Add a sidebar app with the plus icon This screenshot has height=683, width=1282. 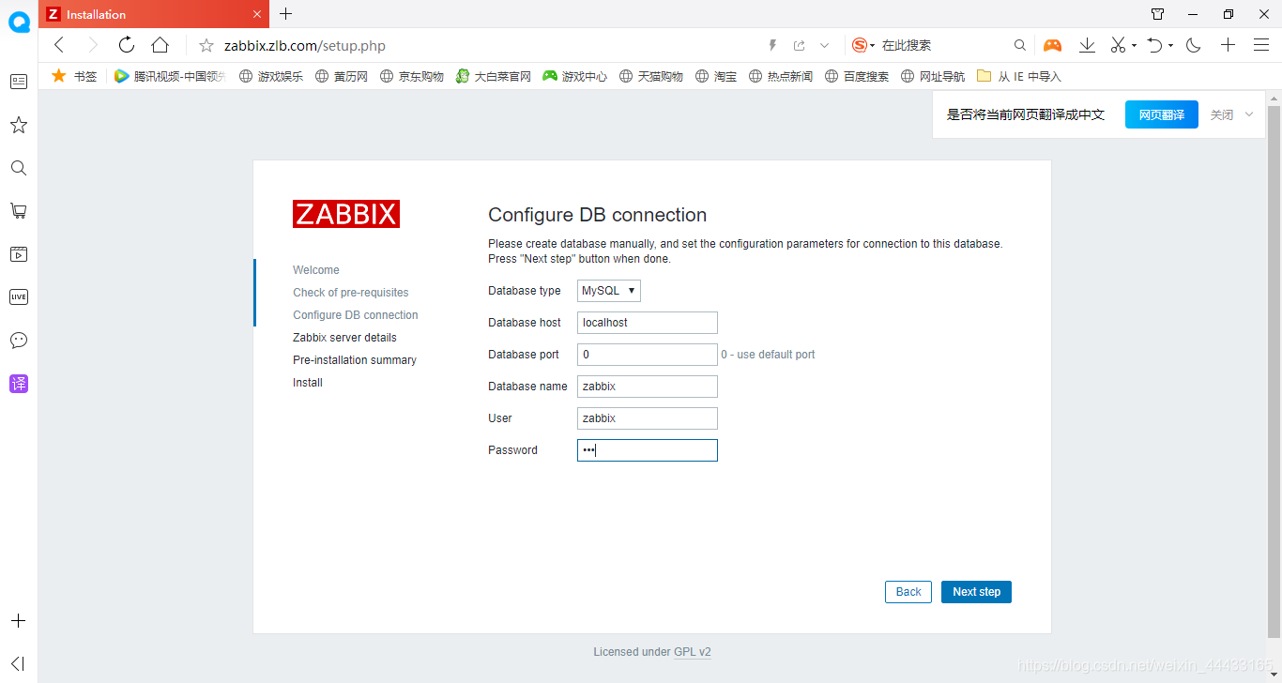19,621
